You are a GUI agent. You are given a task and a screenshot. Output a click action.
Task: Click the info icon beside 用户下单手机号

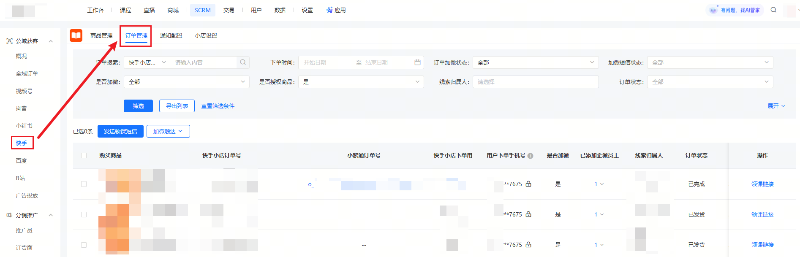click(531, 156)
